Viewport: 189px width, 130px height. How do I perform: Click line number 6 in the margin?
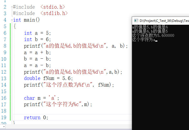pyautogui.click(x=5, y=33)
